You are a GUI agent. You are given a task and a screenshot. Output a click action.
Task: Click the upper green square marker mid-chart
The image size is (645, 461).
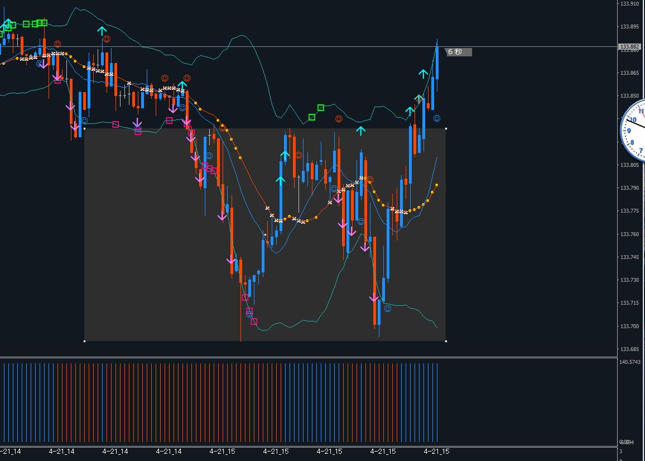321,108
